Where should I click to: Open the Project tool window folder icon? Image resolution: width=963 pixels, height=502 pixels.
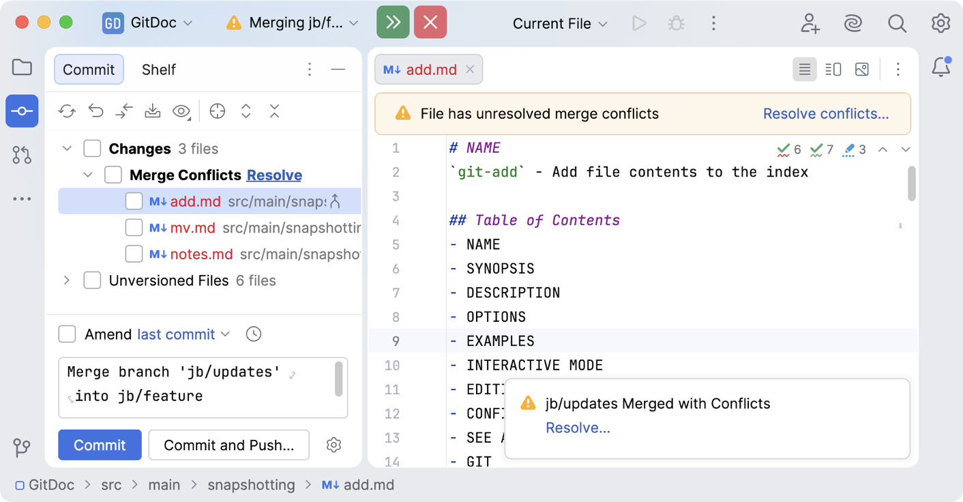(x=22, y=67)
